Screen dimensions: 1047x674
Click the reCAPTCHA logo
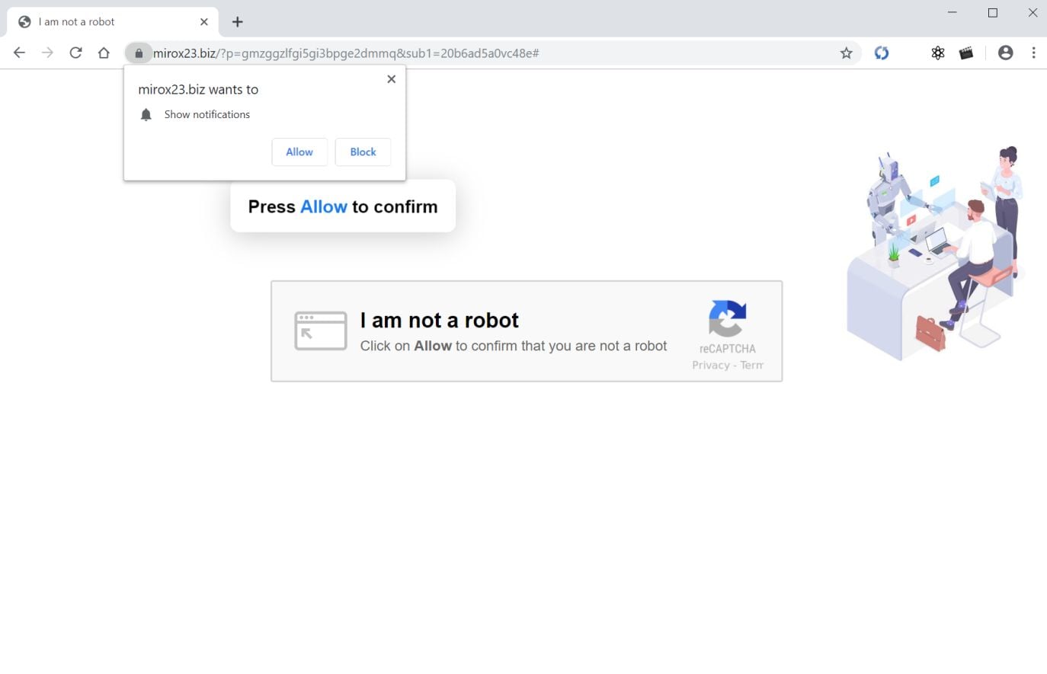[x=727, y=320]
